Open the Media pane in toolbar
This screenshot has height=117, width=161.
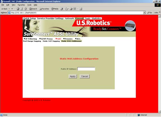tap(55, 9)
